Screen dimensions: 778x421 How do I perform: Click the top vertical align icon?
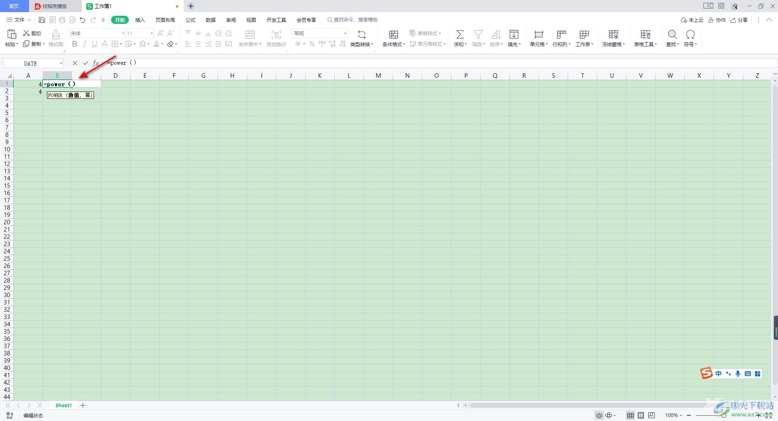[188, 33]
